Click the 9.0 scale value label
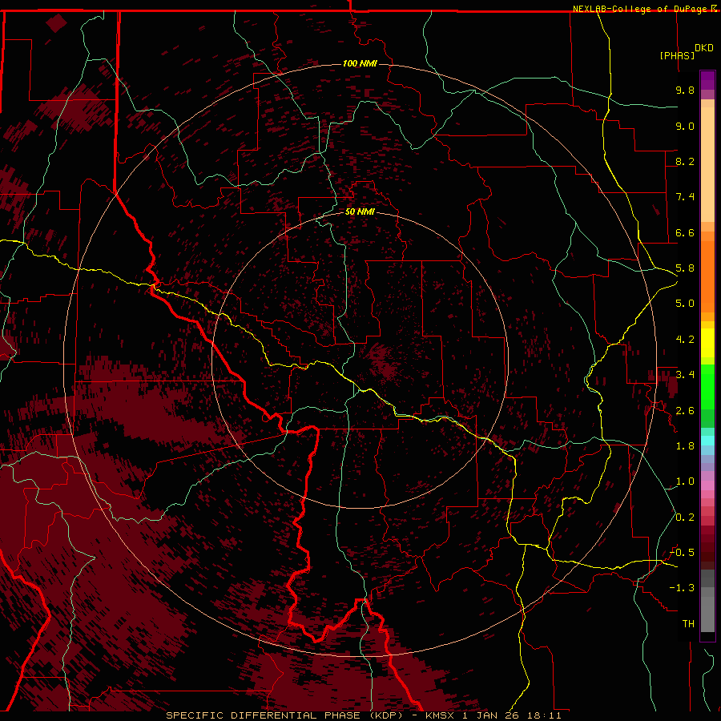721x721 pixels. click(x=685, y=126)
